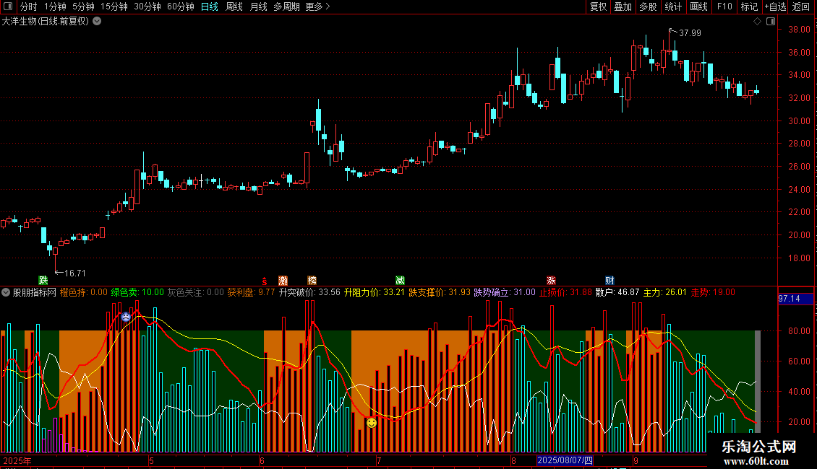Open 多股 multi-stock view
The image size is (817, 469).
pyautogui.click(x=649, y=6)
